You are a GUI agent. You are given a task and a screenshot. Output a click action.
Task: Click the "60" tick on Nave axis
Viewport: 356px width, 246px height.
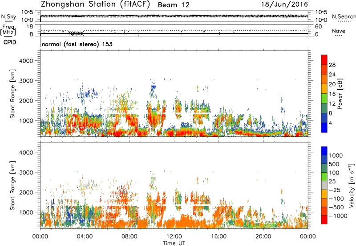[318, 27]
